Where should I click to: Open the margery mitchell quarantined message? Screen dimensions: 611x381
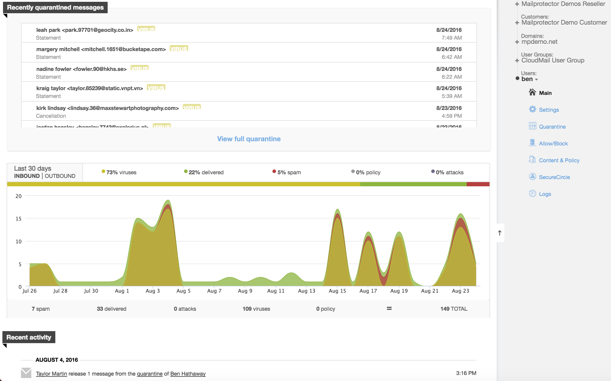coord(249,52)
